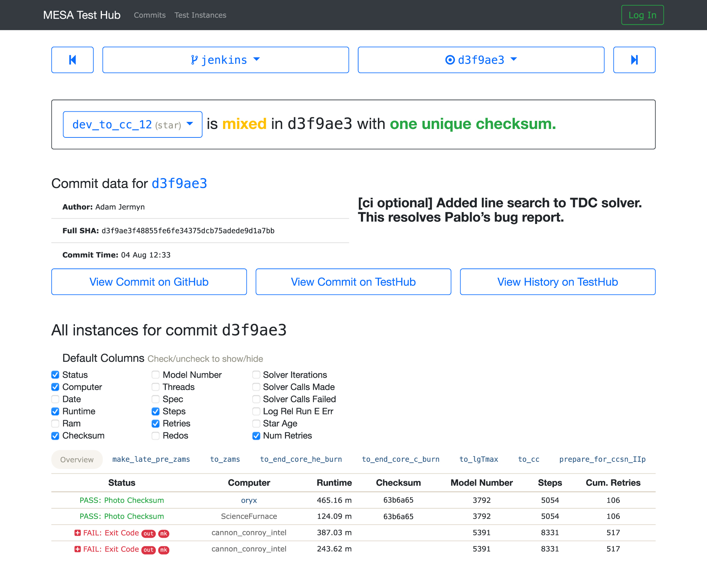Open the jenkins branch dropdown
This screenshot has width=707, height=566.
226,60
